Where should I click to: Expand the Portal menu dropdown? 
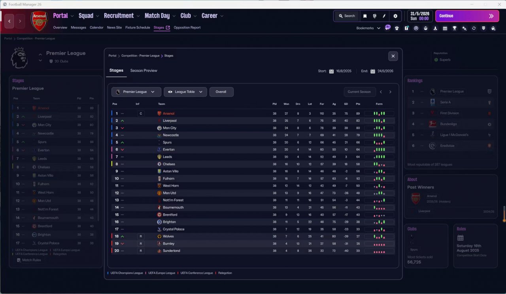click(x=72, y=16)
